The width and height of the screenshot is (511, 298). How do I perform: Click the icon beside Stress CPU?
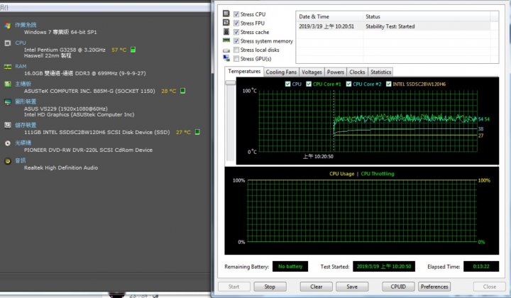click(226, 13)
